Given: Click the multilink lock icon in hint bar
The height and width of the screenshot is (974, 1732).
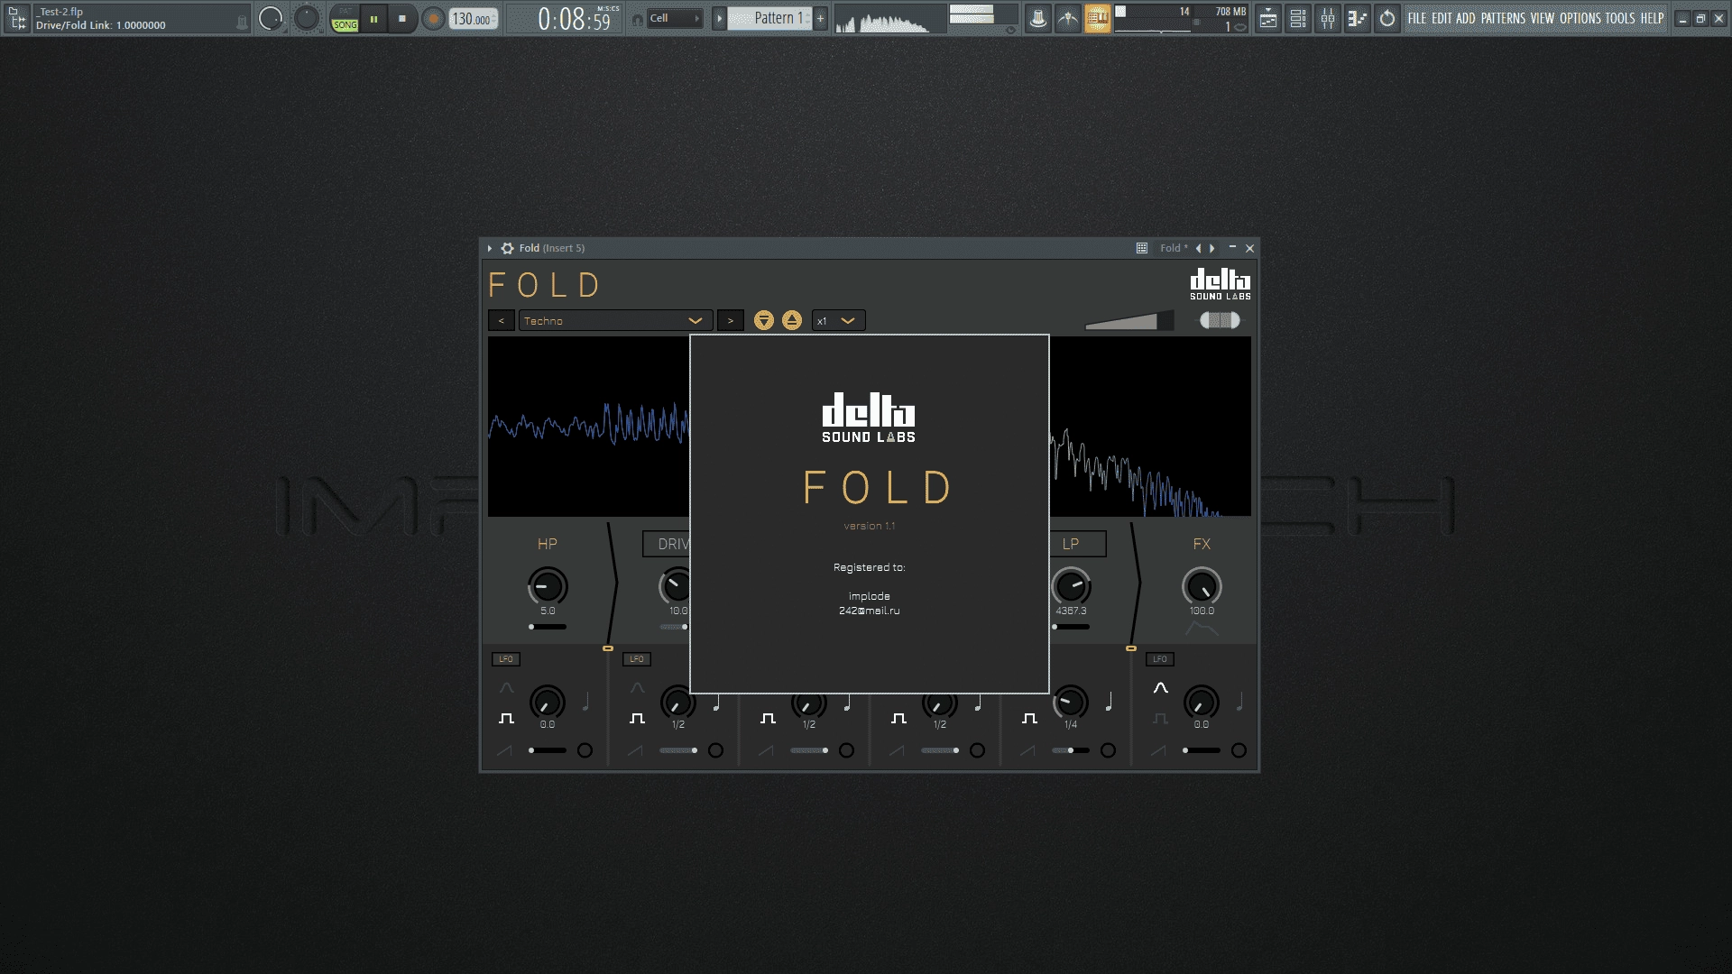Looking at the screenshot, I should pyautogui.click(x=242, y=23).
